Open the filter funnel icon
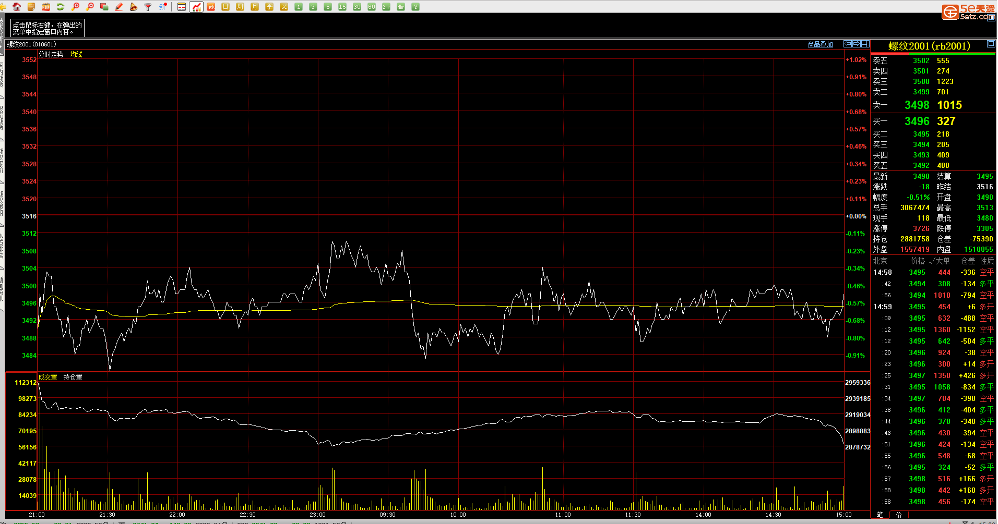This screenshot has width=998, height=524. pos(148,7)
